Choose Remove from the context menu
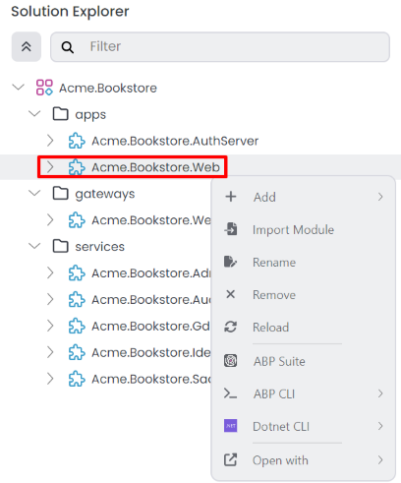The height and width of the screenshot is (483, 401). tap(304, 294)
